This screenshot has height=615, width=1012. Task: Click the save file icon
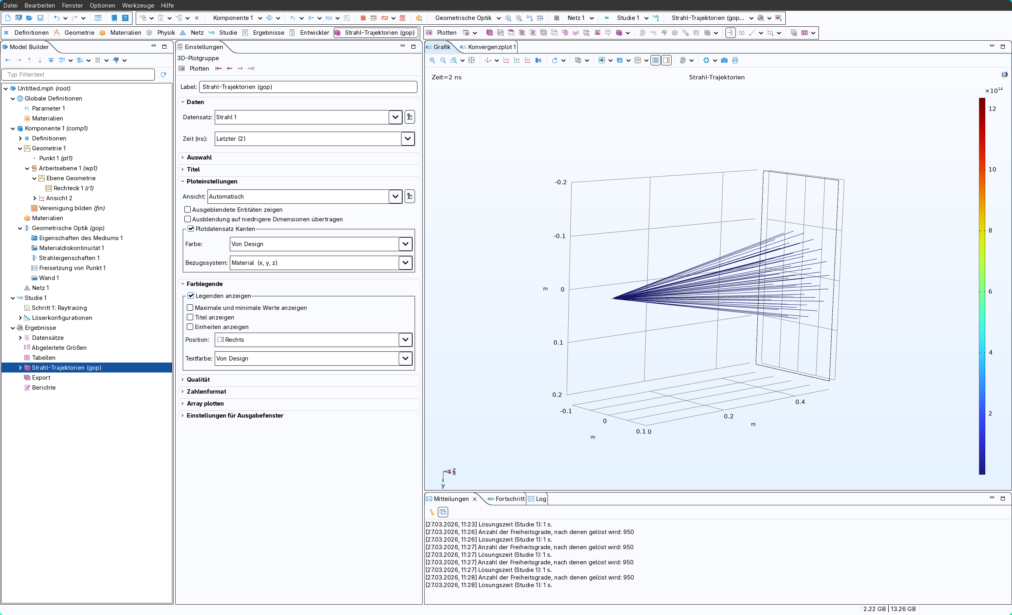click(40, 18)
